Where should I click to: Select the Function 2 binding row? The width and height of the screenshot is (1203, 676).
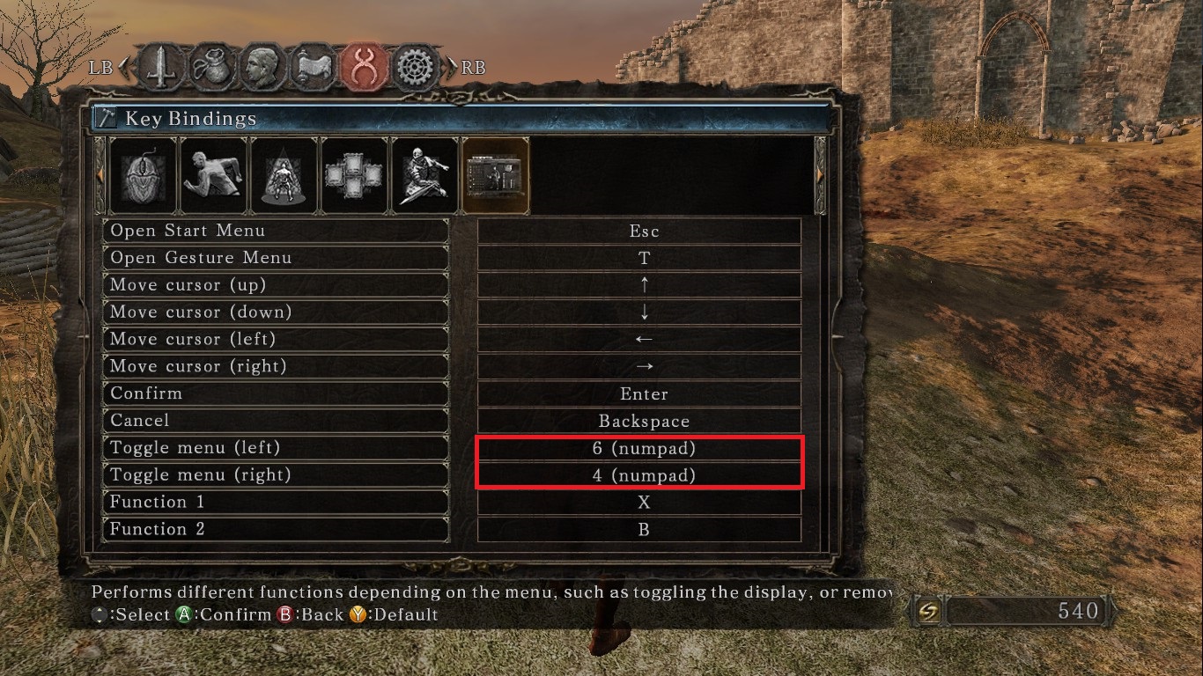click(x=276, y=529)
